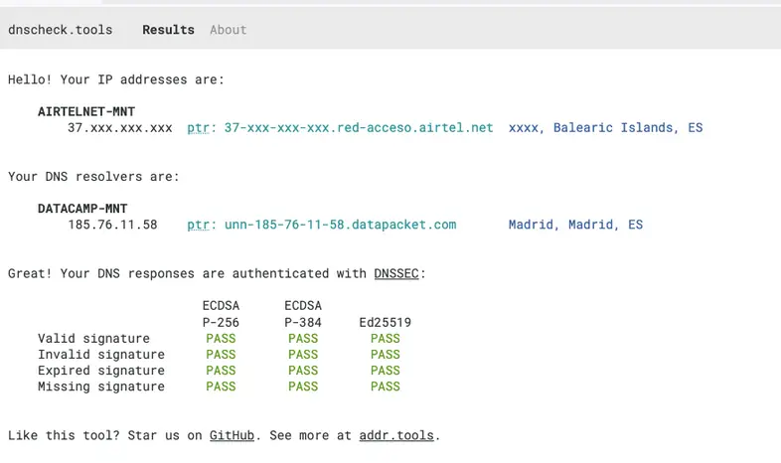Click the Invalid signature row label
781x463 pixels.
coord(101,355)
